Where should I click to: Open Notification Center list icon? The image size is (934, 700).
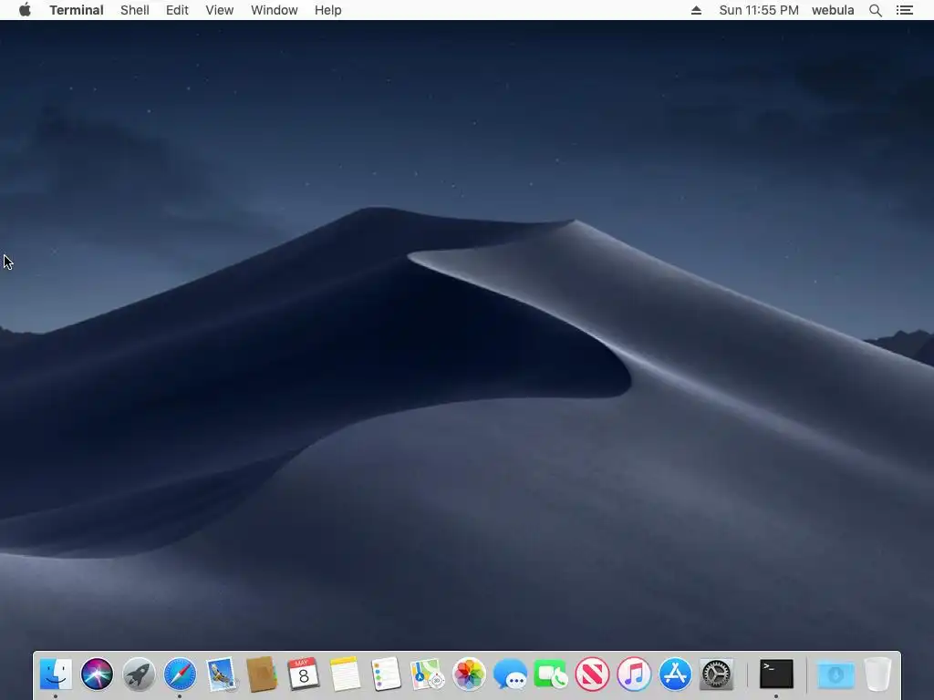pos(904,10)
